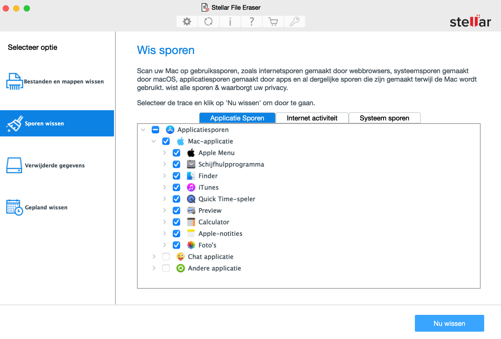501x339 pixels.
Task: Click the circular refresh toolbar icon
Action: pyautogui.click(x=208, y=22)
